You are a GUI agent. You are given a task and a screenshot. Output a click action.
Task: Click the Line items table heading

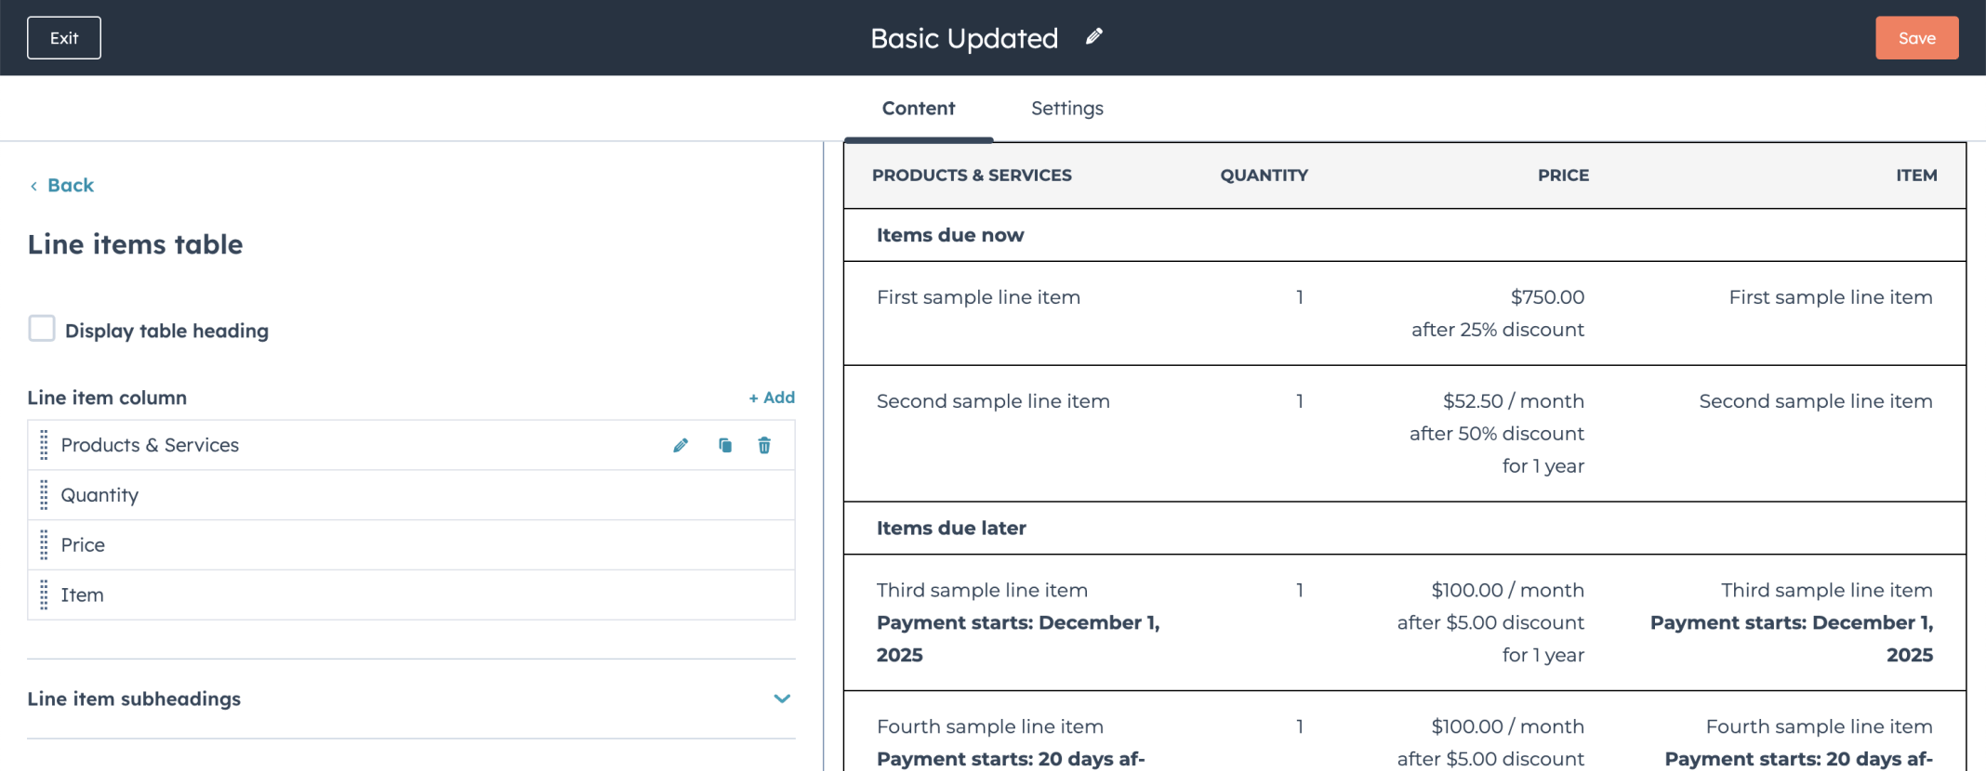[135, 244]
